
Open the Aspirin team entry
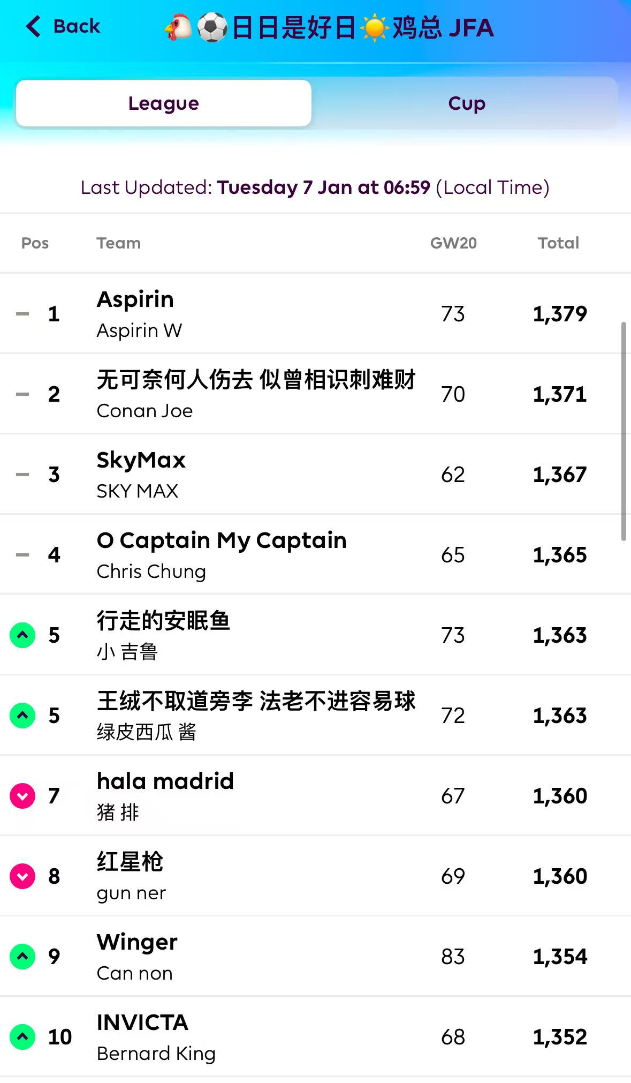click(135, 300)
